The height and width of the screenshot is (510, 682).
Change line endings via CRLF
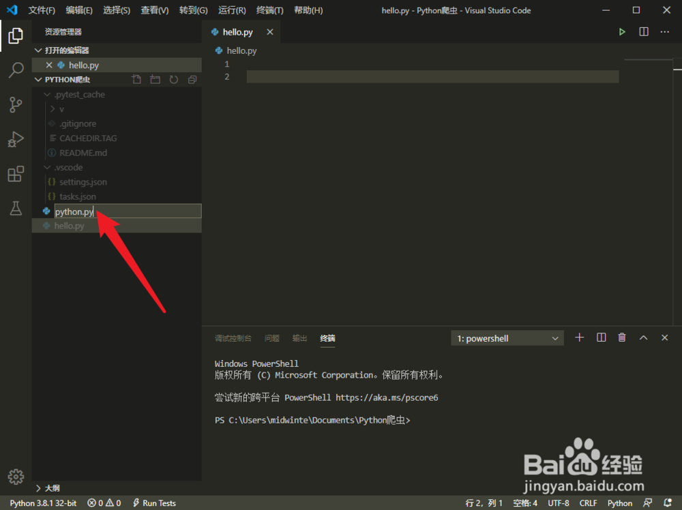pos(588,502)
